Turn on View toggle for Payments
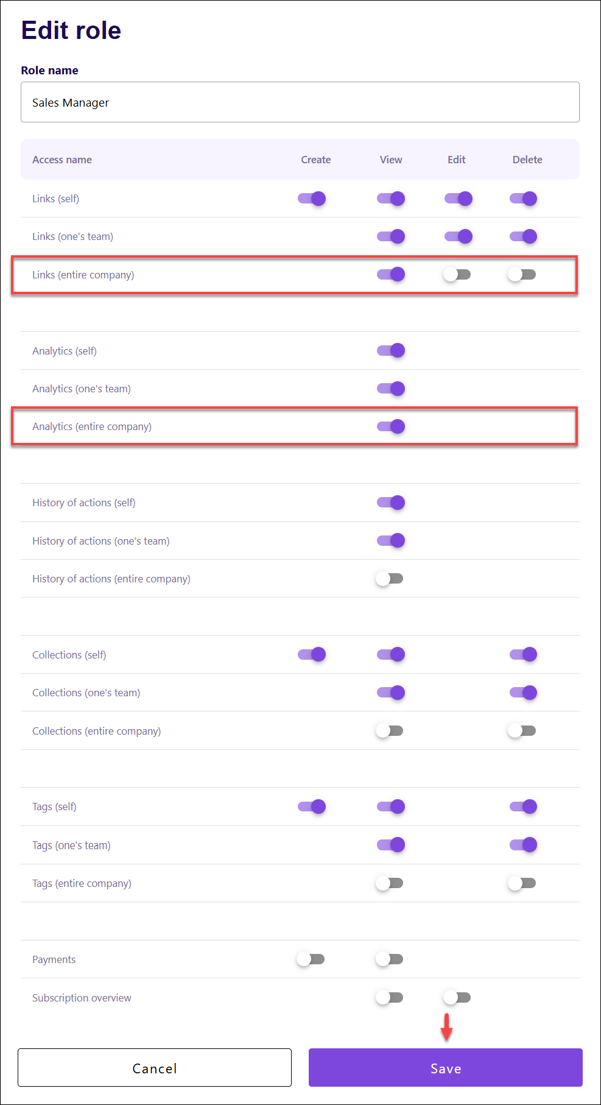This screenshot has height=1105, width=601. [390, 959]
